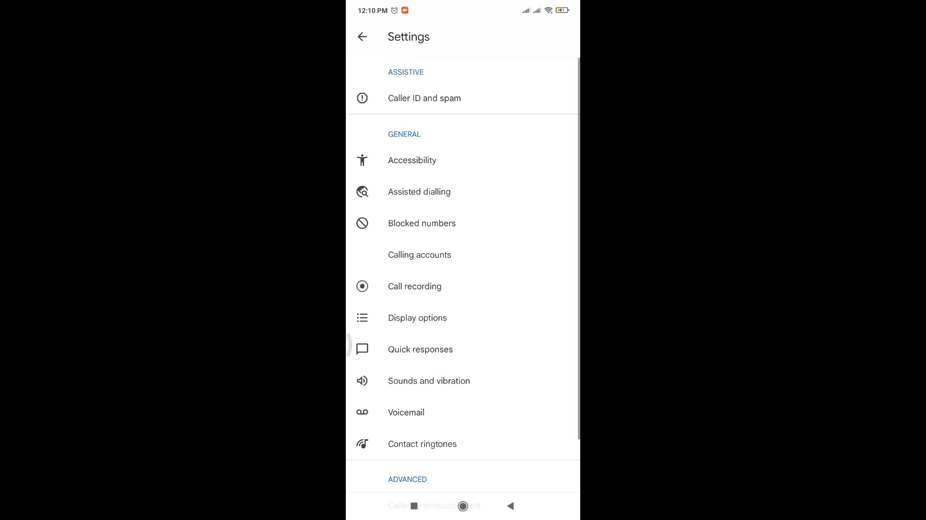Tap the Blocked numbers prohibition icon

click(x=362, y=223)
